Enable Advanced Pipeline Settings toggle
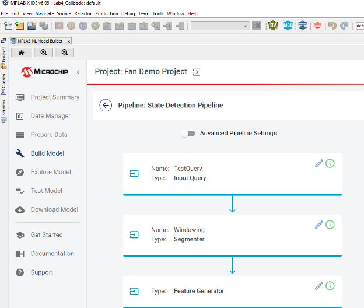This screenshot has width=364, height=308. coord(188,133)
